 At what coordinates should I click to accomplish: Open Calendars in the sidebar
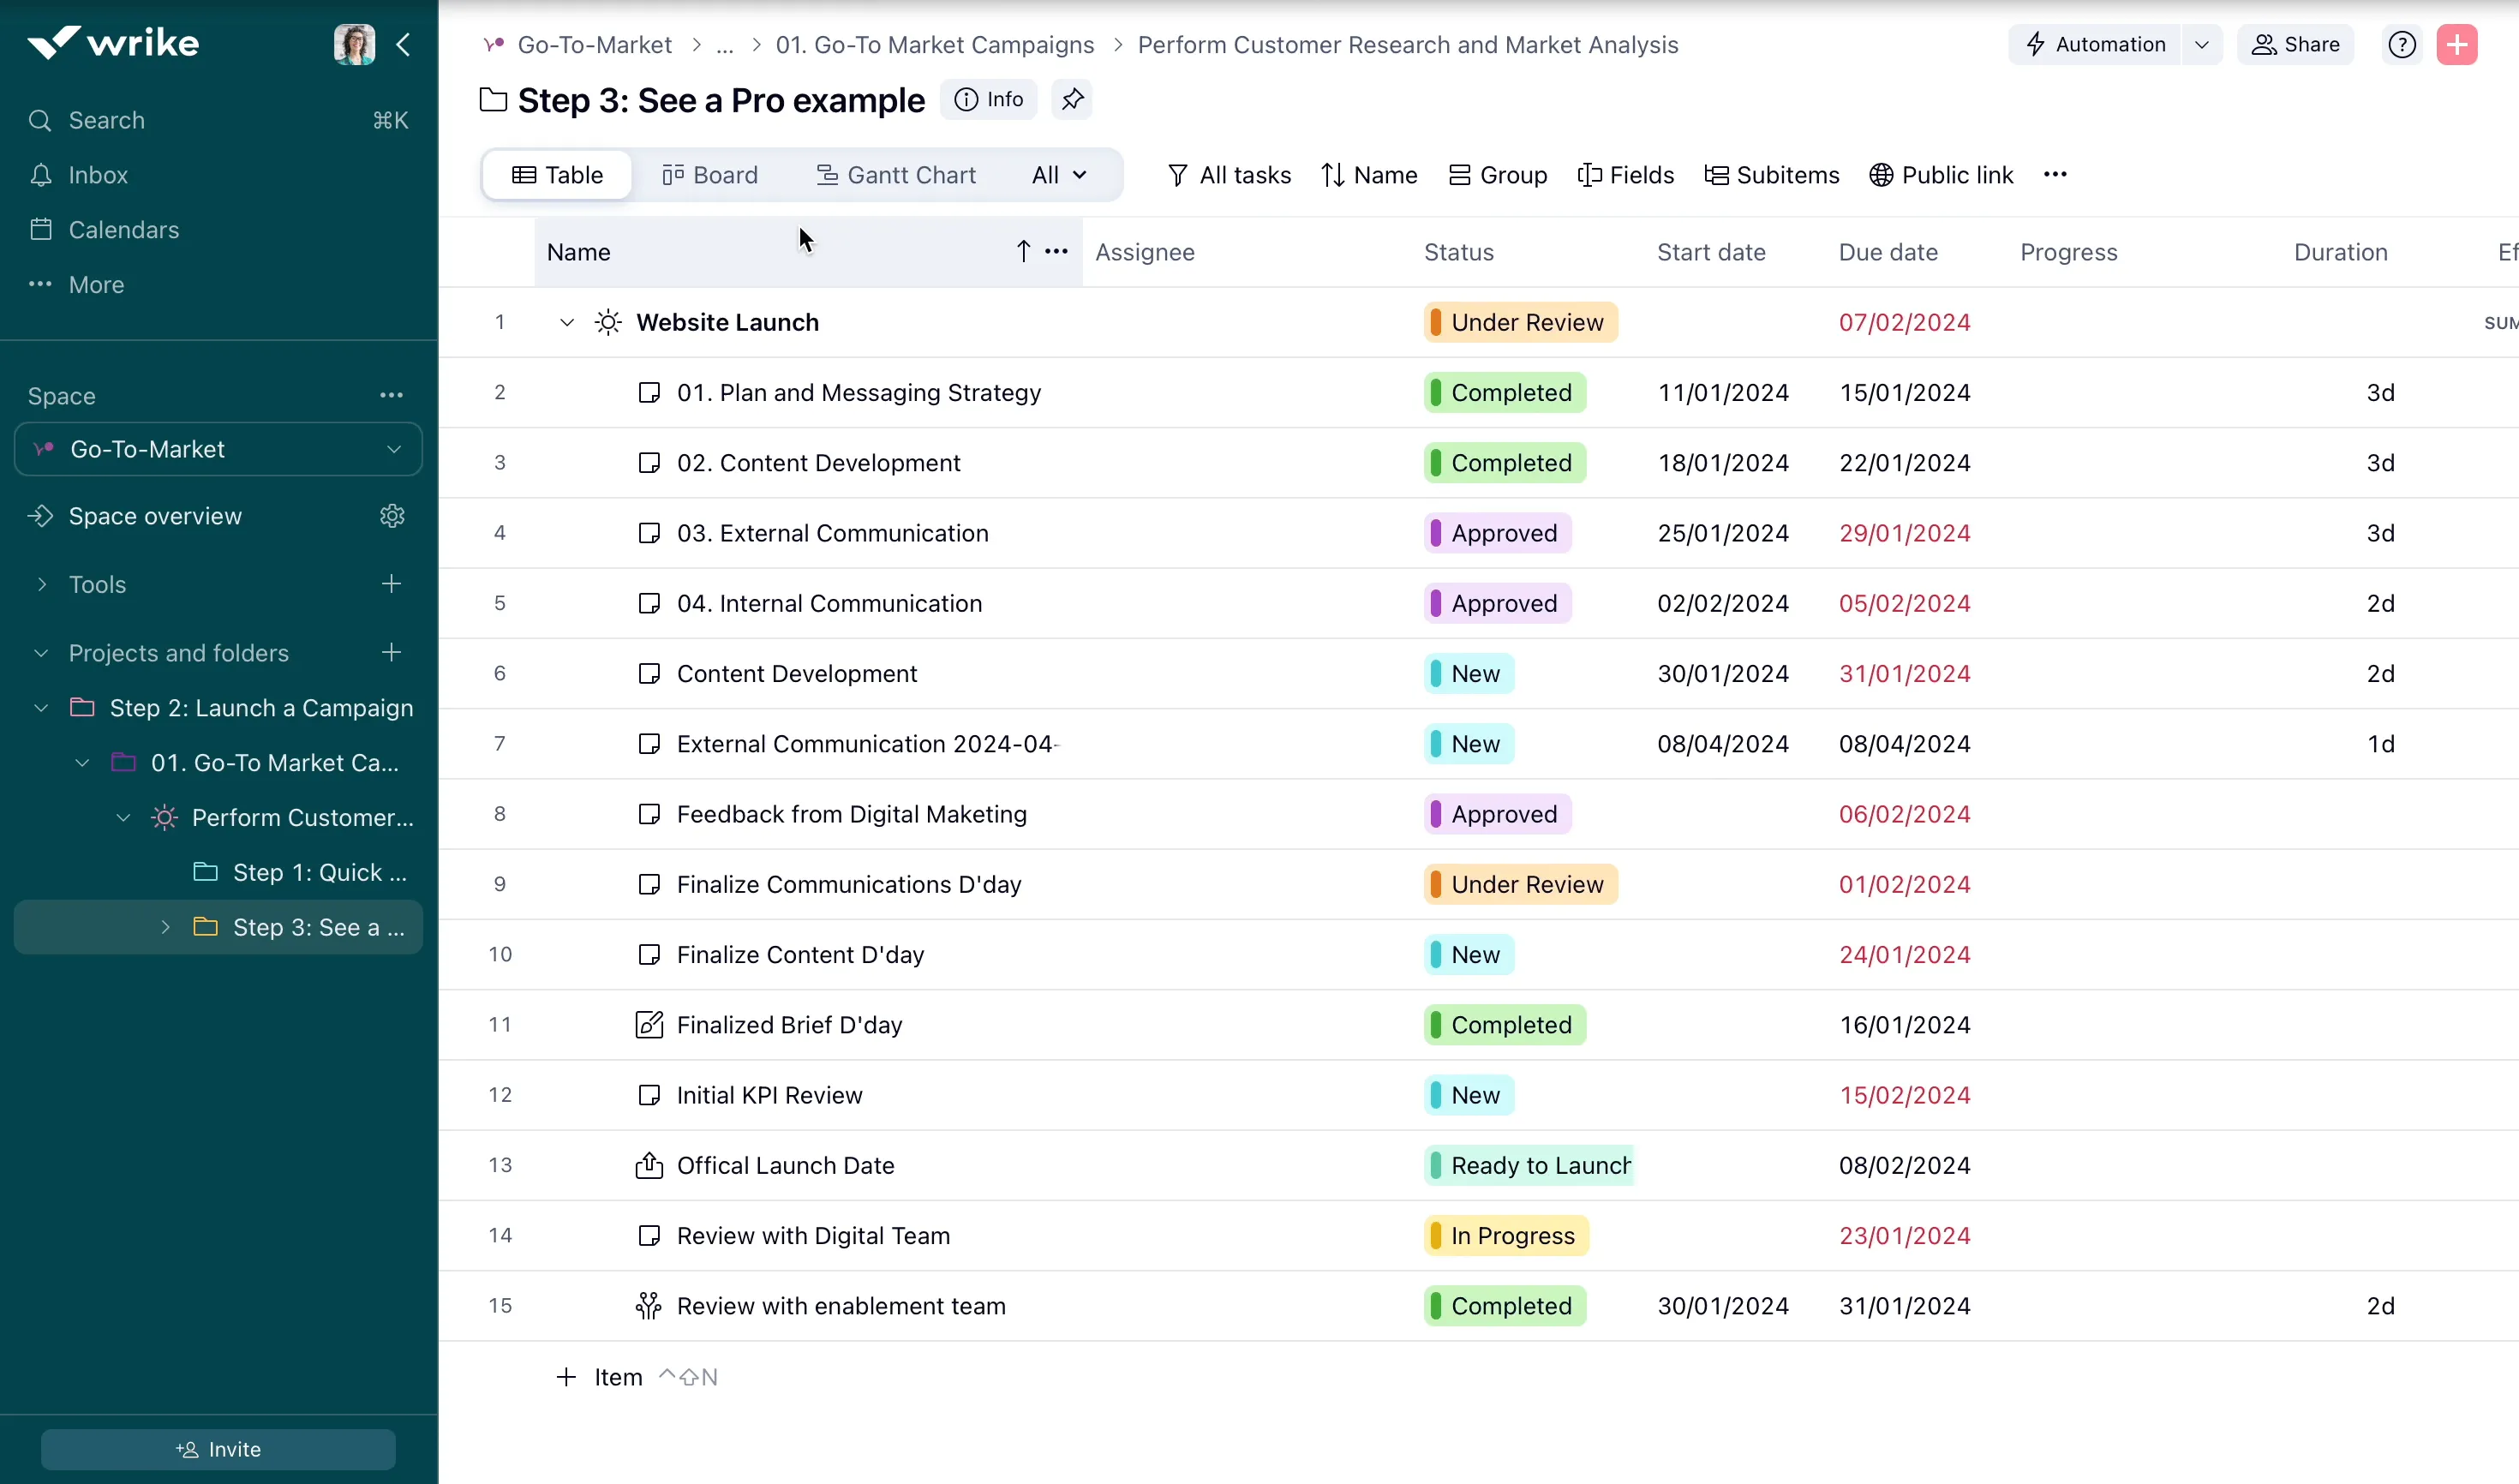pos(125,229)
